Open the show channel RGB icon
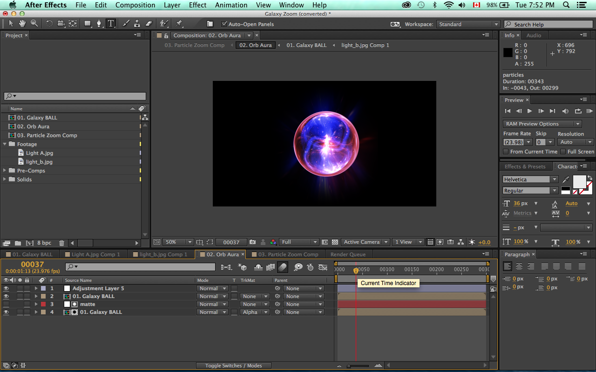The width and height of the screenshot is (596, 372). [273, 242]
